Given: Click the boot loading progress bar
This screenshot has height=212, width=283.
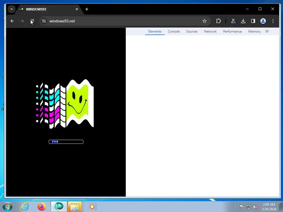Looking at the screenshot, I should tap(66, 142).
